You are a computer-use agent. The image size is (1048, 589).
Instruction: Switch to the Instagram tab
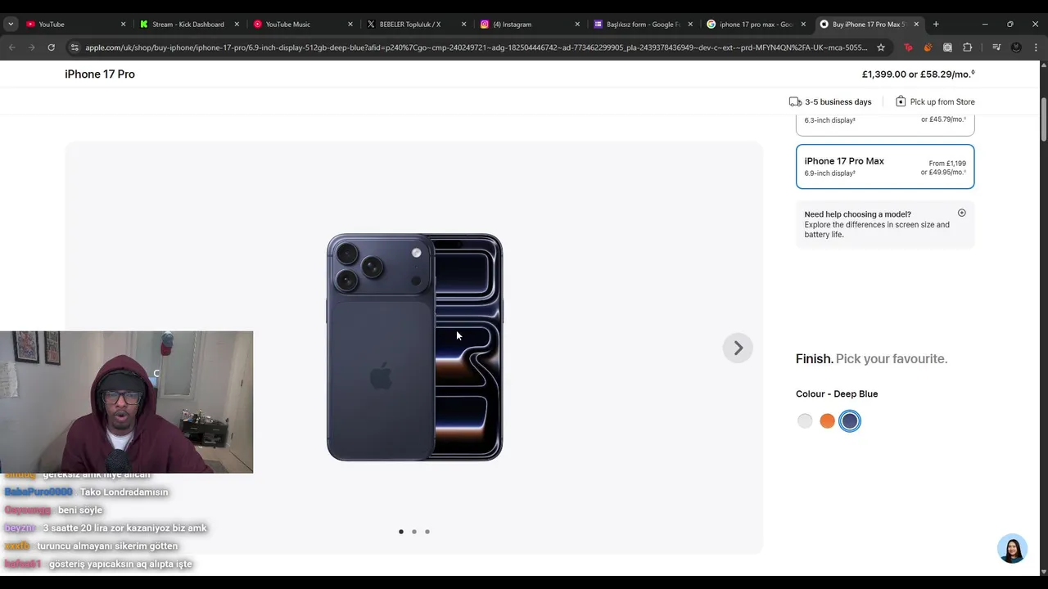tap(531, 25)
